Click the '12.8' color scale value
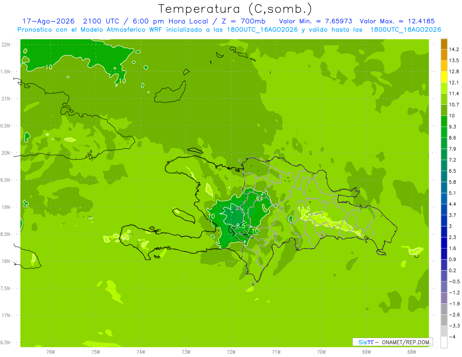This screenshot has width=462, height=357. coord(454,71)
